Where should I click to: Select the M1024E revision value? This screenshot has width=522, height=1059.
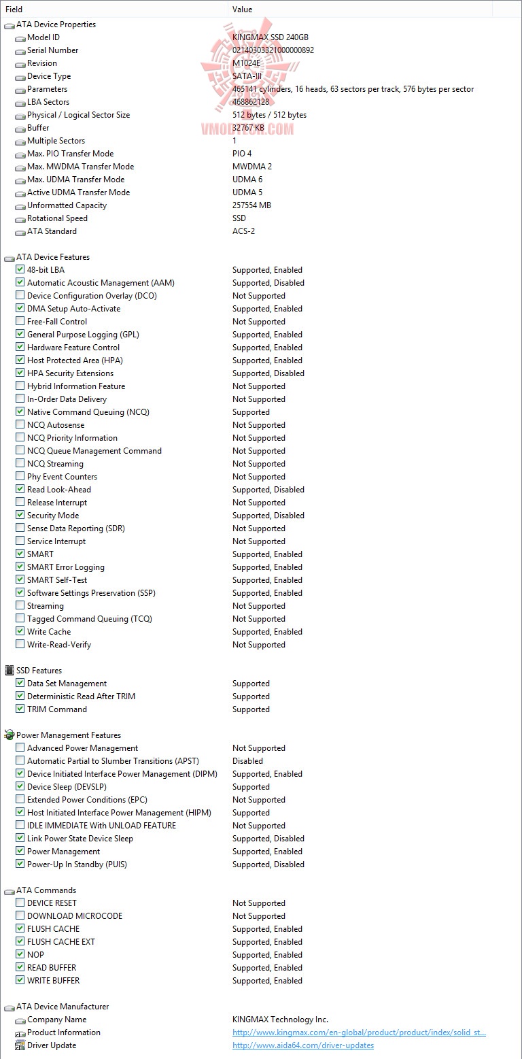(x=247, y=63)
